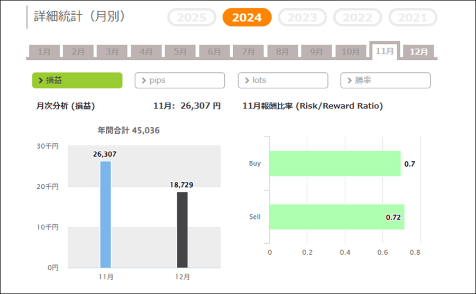The height and width of the screenshot is (294, 476).
Task: Show the 損益 profit/loss view
Action: pyautogui.click(x=77, y=80)
